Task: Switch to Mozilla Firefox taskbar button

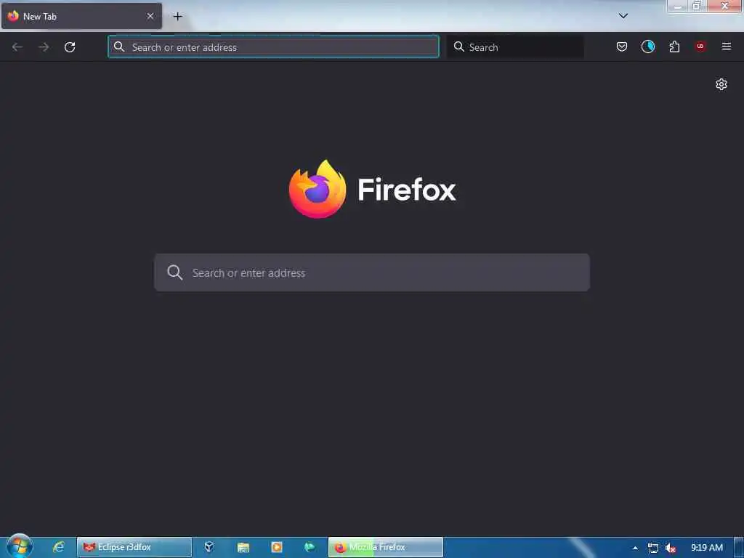Action: pyautogui.click(x=385, y=547)
